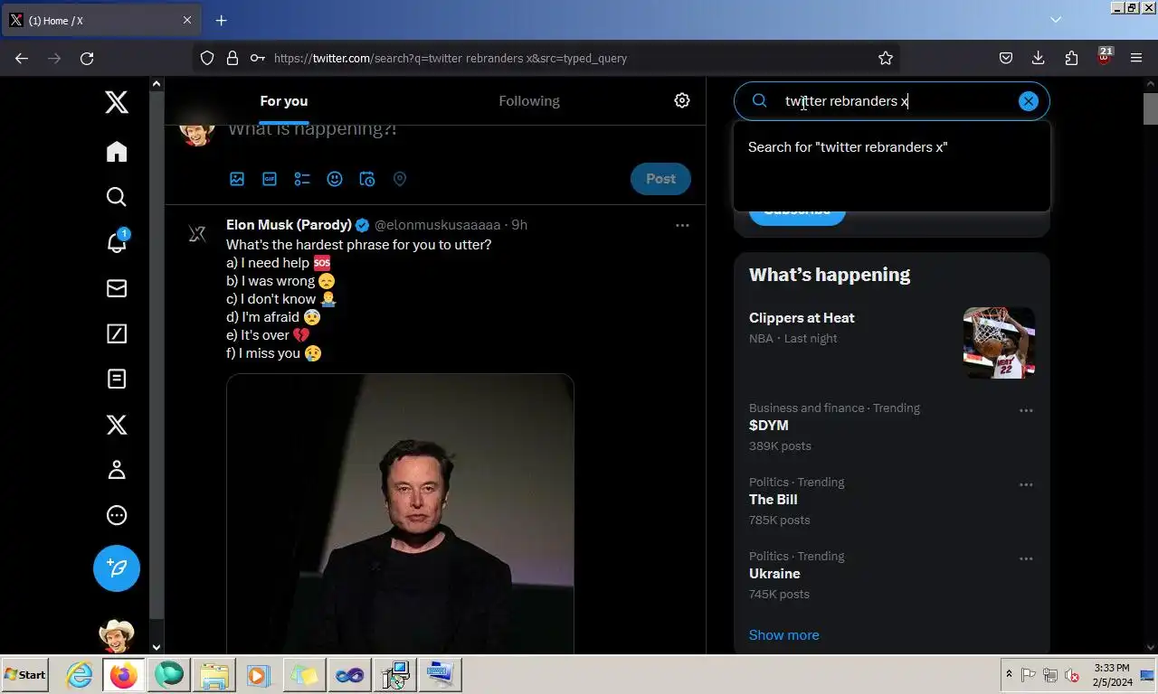This screenshot has width=1158, height=694.
Task: Click the tweet's 9h timestamp
Action: [519, 225]
